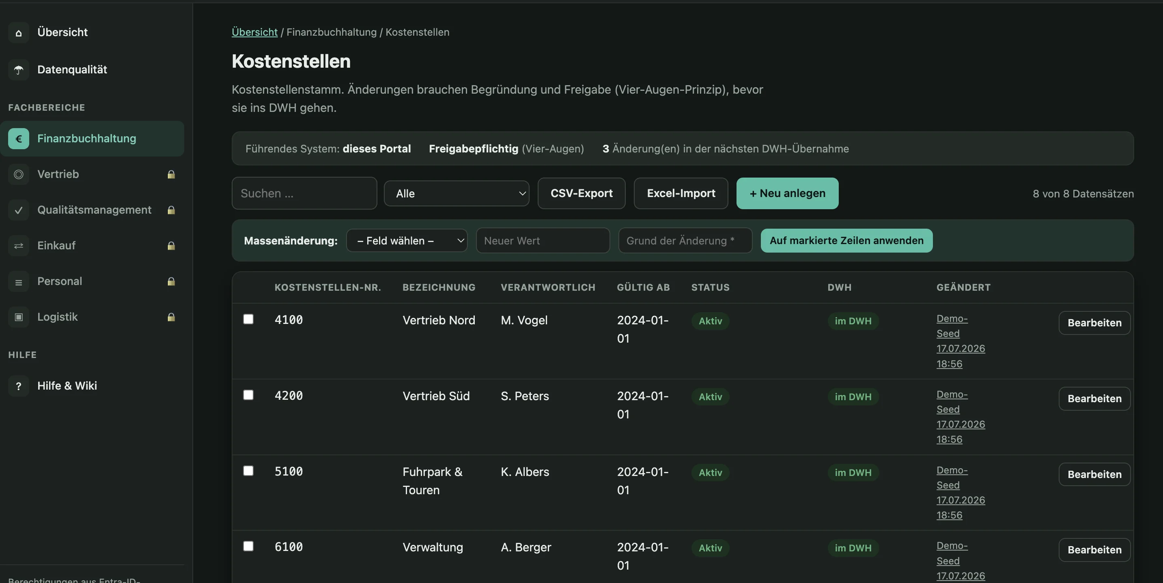Click the Geändert column header

tap(963, 287)
